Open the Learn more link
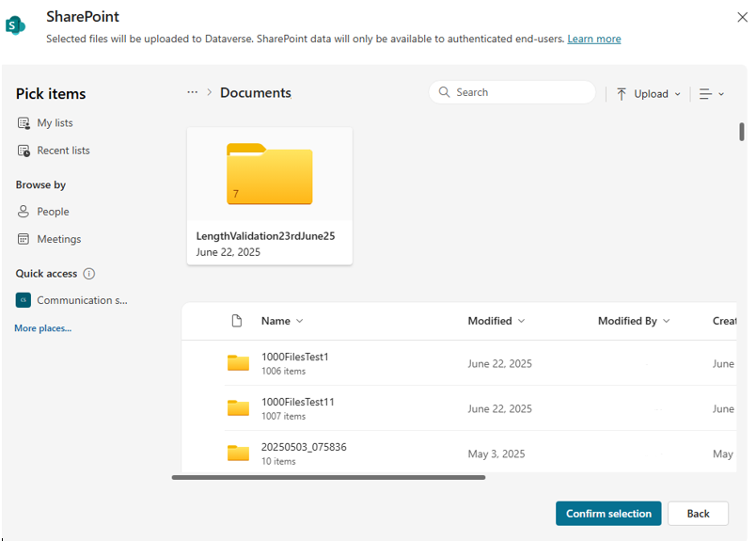The height and width of the screenshot is (541, 756). pyautogui.click(x=593, y=39)
